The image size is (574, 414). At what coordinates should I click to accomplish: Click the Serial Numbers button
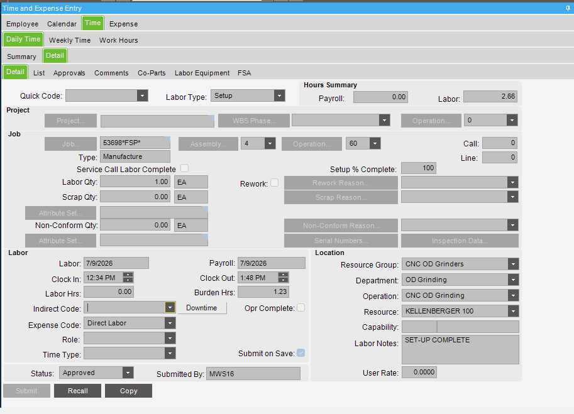pos(341,241)
